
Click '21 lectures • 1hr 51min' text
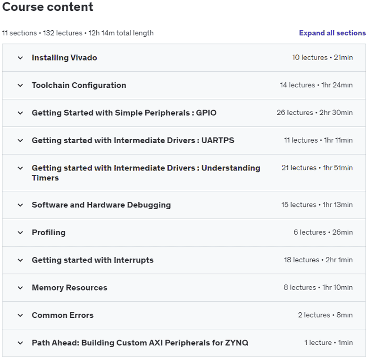317,168
